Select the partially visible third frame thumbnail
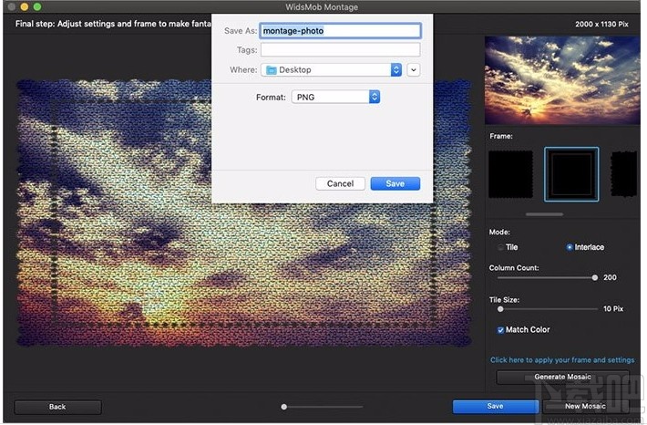The width and height of the screenshot is (647, 425). tap(624, 174)
